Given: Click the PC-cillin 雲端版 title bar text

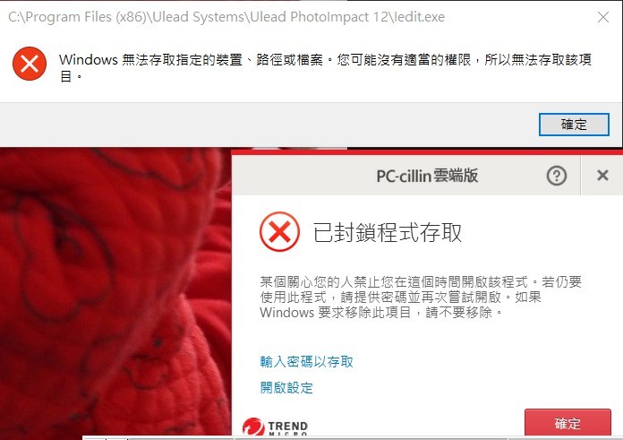Looking at the screenshot, I should (x=427, y=176).
